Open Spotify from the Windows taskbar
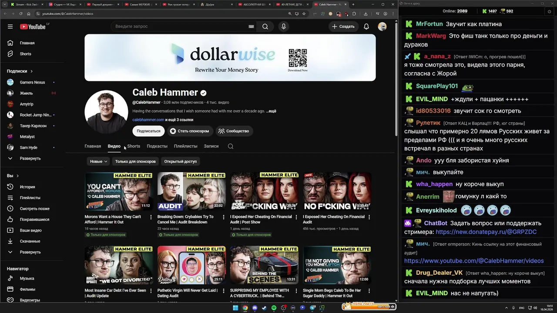 [274, 308]
